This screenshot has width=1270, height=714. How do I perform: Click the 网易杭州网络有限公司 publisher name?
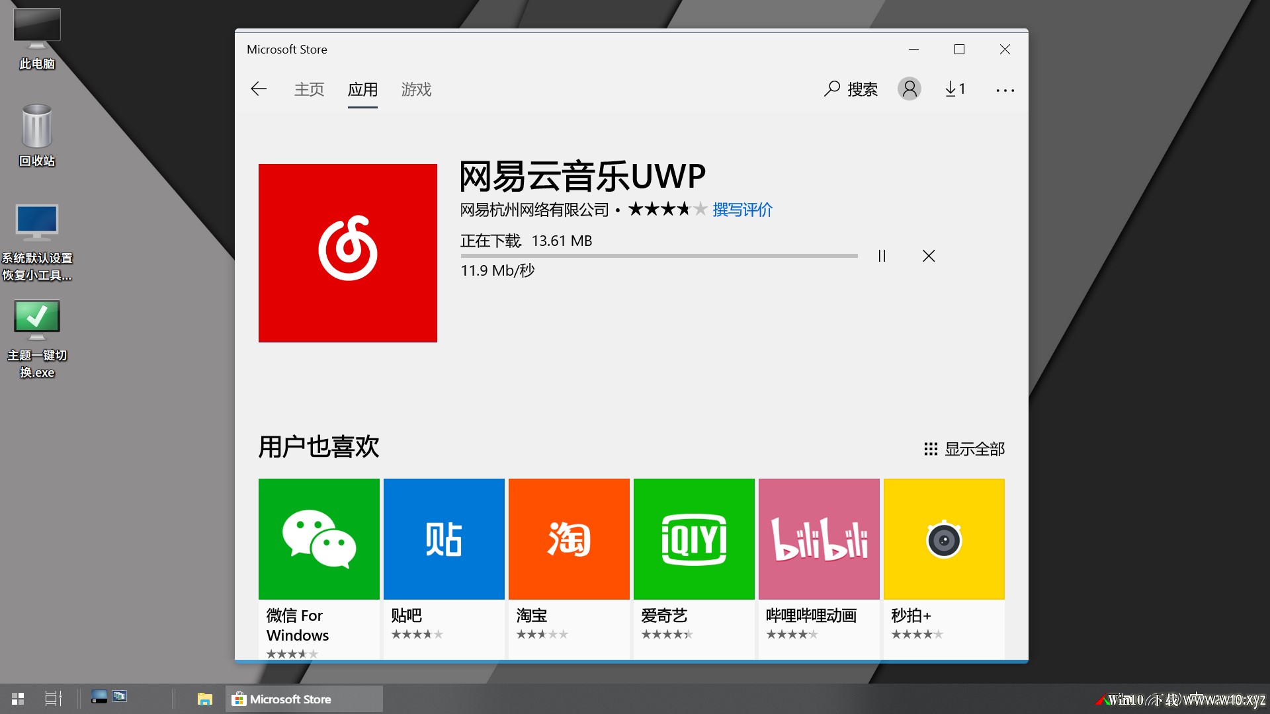[534, 210]
